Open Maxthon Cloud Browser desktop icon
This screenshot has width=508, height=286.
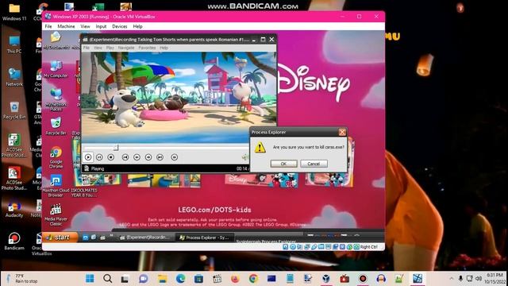56,186
